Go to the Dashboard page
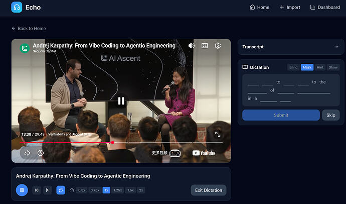 coord(325,8)
